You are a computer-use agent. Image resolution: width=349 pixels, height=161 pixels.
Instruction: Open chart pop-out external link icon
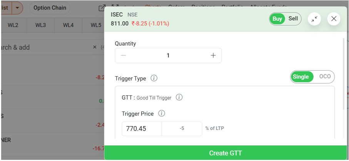coord(102,8)
